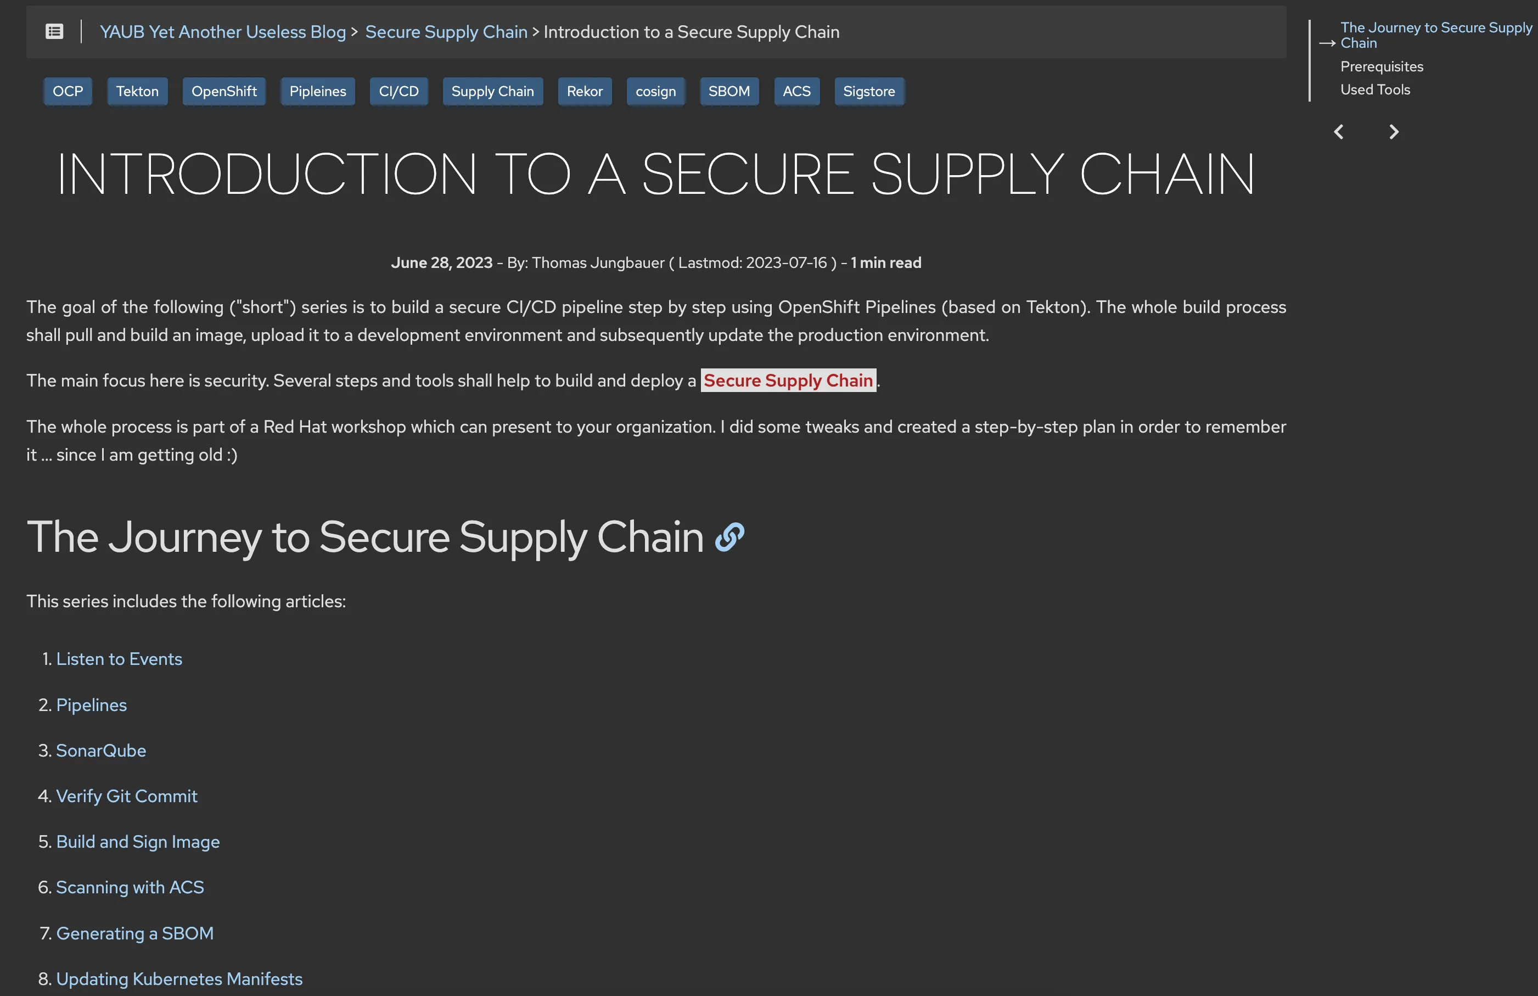Viewport: 1538px width, 996px height.
Task: Open the SBOM tag
Action: coord(729,91)
